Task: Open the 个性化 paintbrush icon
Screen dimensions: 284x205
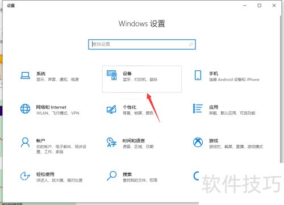Action: [111, 109]
